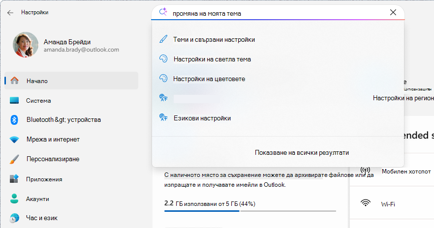
Task: Click the language icon on the blank result row
Action: (x=163, y=98)
